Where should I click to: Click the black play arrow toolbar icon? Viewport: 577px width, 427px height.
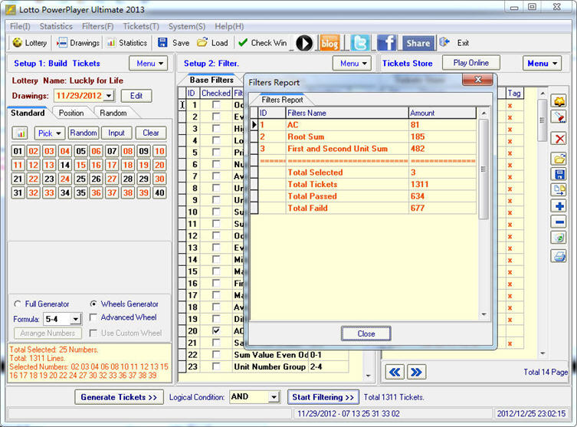pos(304,43)
